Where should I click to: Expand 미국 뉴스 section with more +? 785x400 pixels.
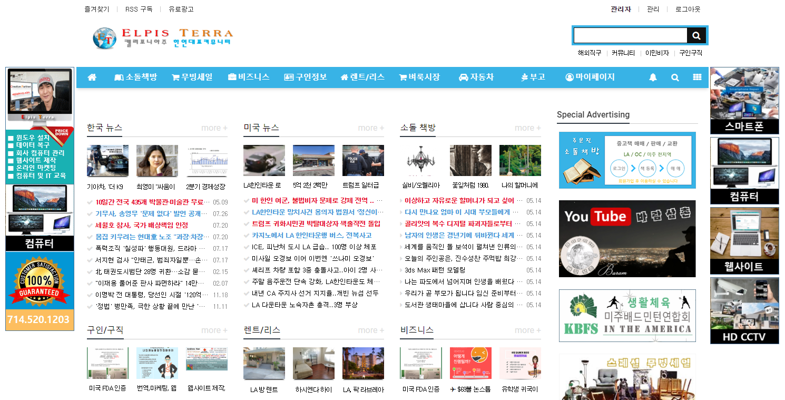(x=371, y=128)
